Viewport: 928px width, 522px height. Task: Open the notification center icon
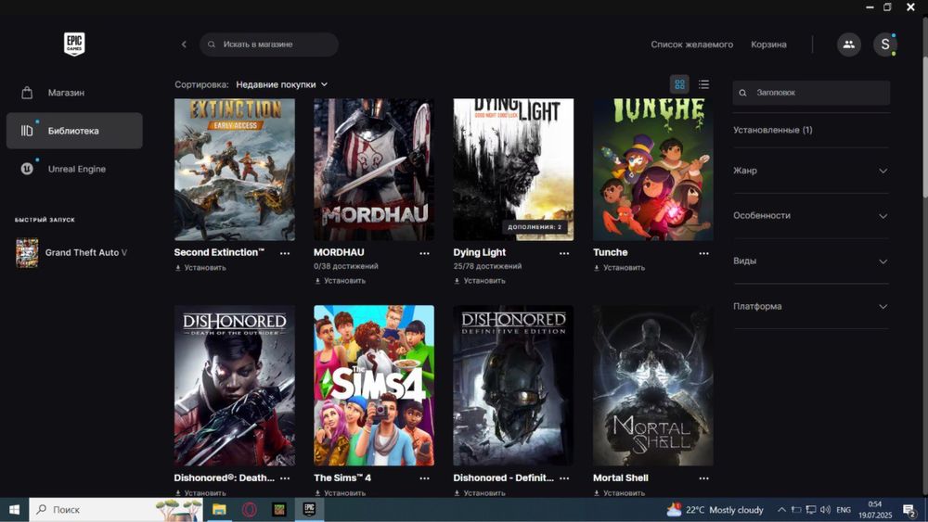tap(909, 510)
